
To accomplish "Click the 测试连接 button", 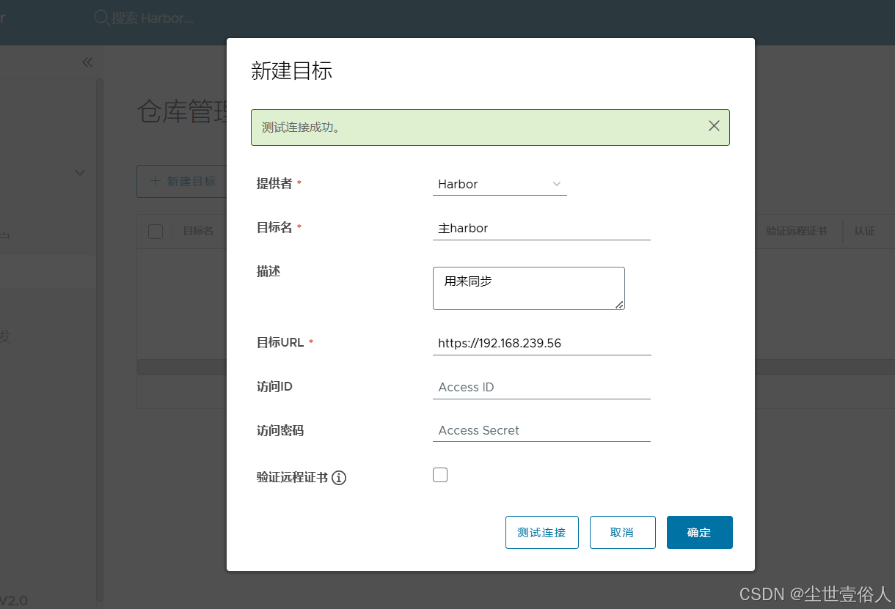I will [541, 532].
